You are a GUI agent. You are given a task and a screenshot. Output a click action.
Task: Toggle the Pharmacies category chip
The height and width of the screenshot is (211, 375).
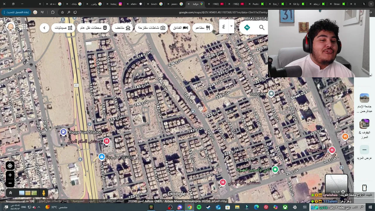63,28
